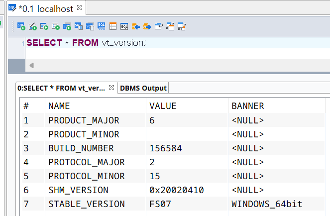Click the value 2 in PROTOCOL_MAJOR row
330x216 pixels.
(x=187, y=162)
